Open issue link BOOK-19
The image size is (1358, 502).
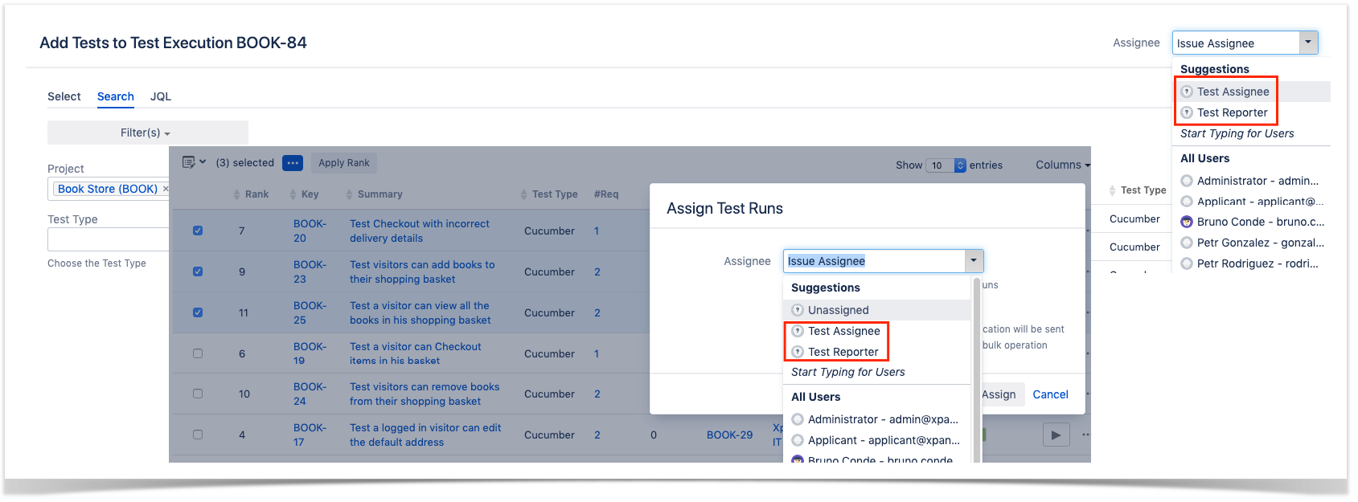(310, 353)
